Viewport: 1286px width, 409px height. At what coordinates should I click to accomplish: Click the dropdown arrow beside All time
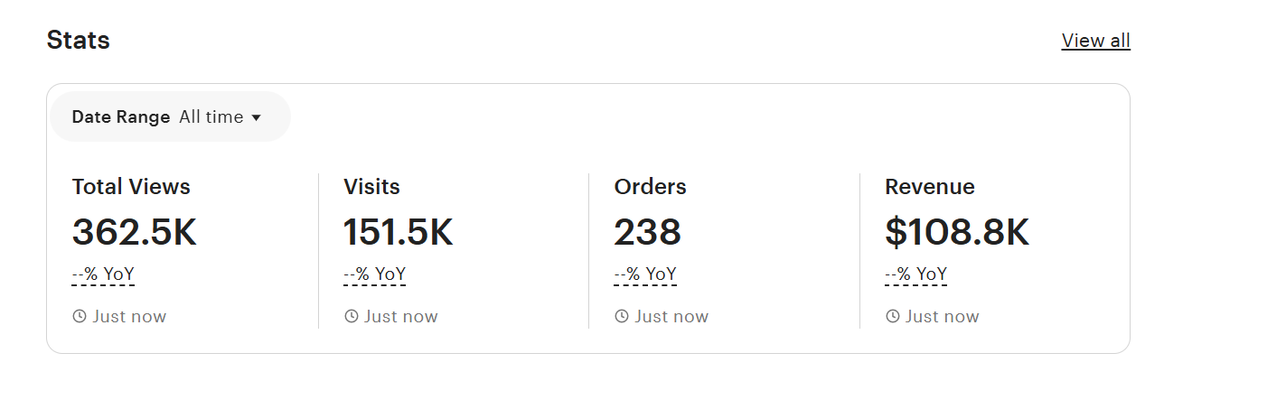257,118
